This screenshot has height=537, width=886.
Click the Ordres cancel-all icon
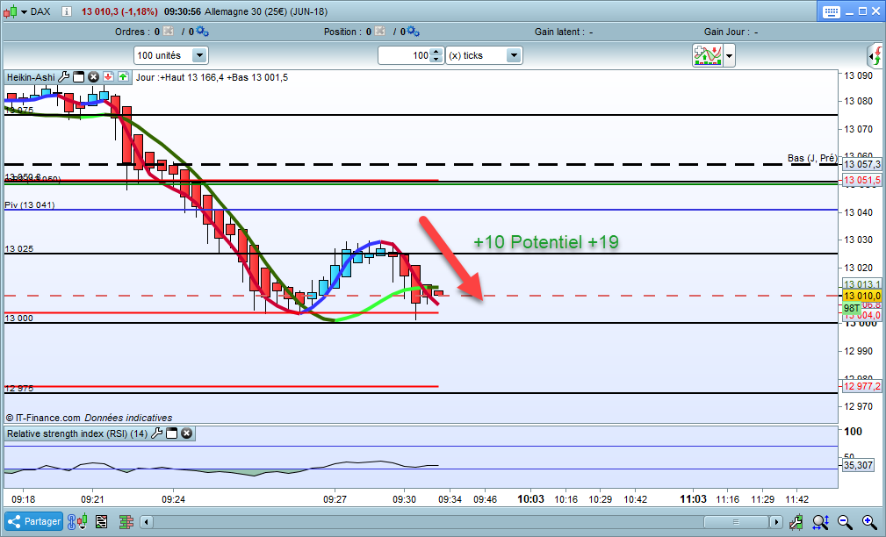point(169,32)
